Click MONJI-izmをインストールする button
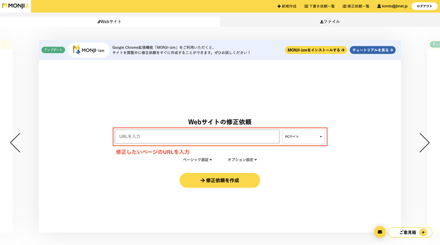Viewport: 440px width, 245px height. (316, 50)
